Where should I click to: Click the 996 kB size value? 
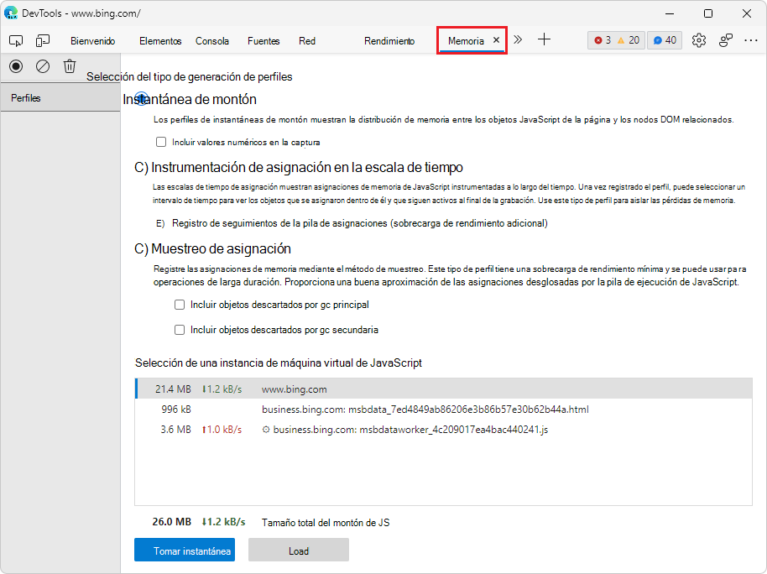pos(176,409)
